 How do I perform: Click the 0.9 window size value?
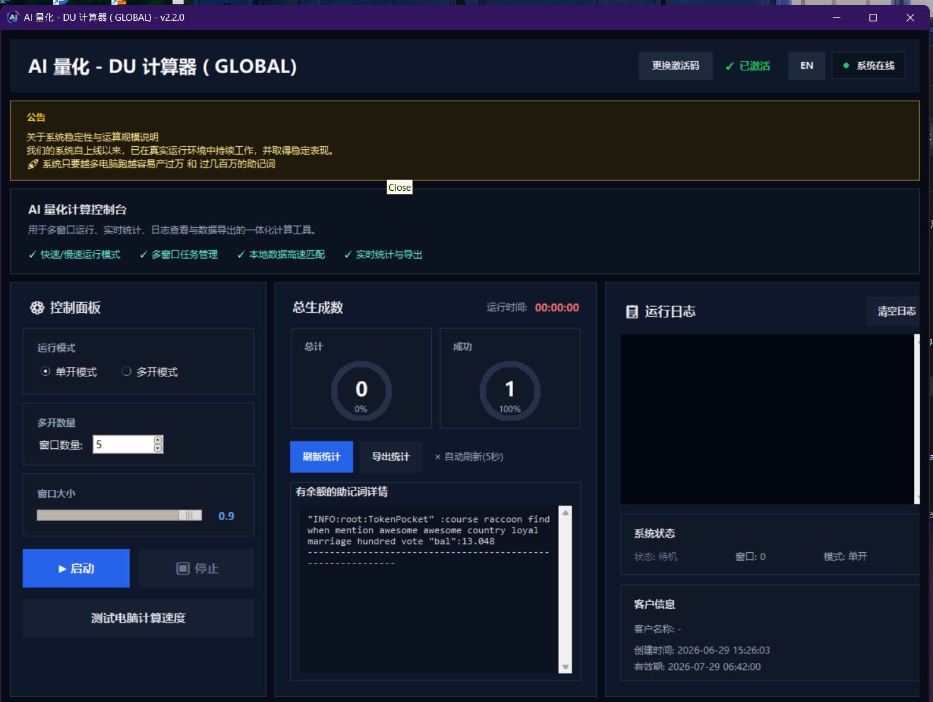point(226,516)
